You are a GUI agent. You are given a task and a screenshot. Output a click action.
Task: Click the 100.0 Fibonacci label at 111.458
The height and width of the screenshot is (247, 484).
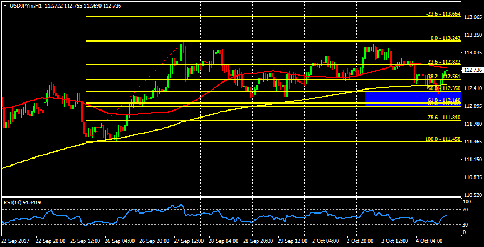tap(442, 139)
